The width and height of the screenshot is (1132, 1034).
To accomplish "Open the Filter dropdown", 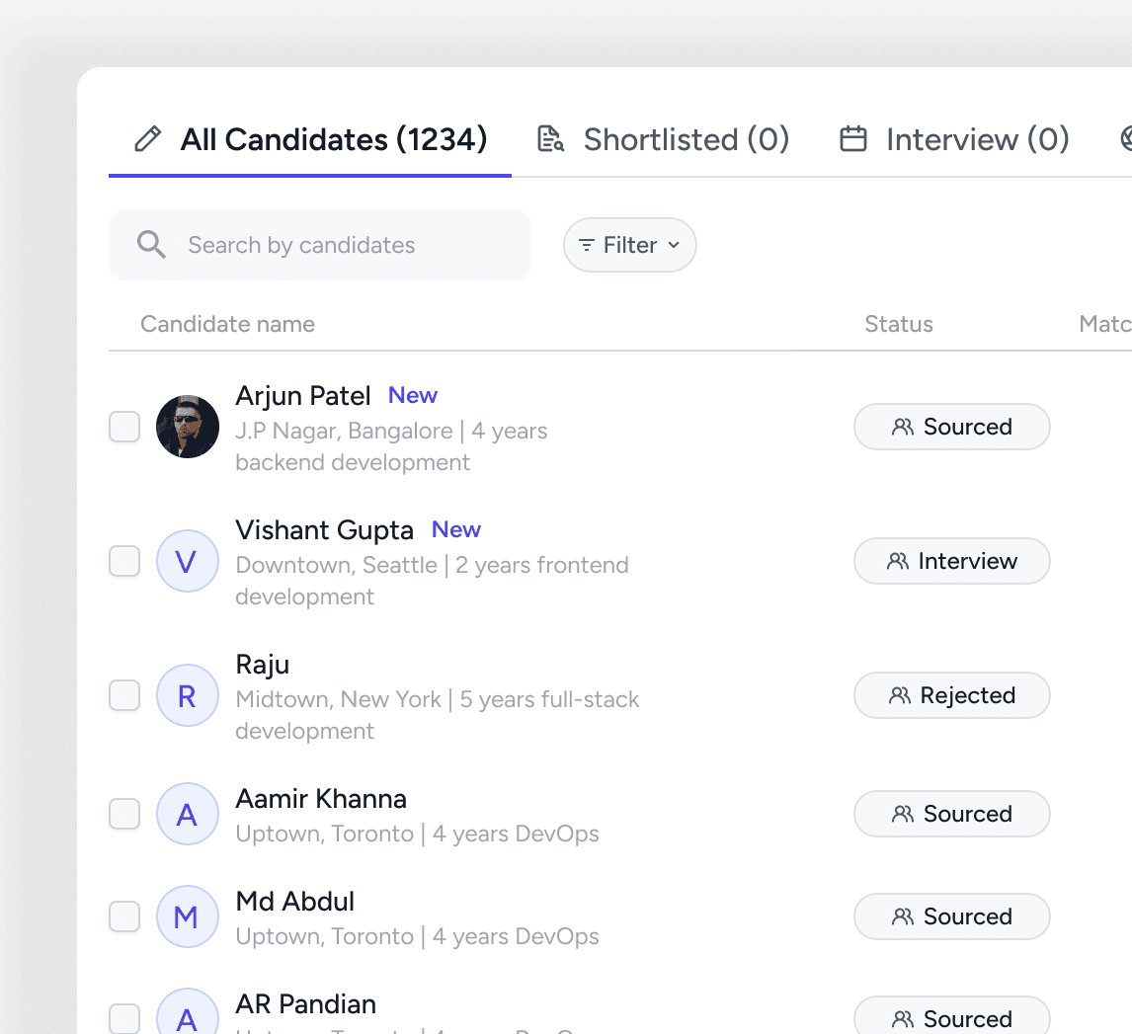I will tap(629, 245).
